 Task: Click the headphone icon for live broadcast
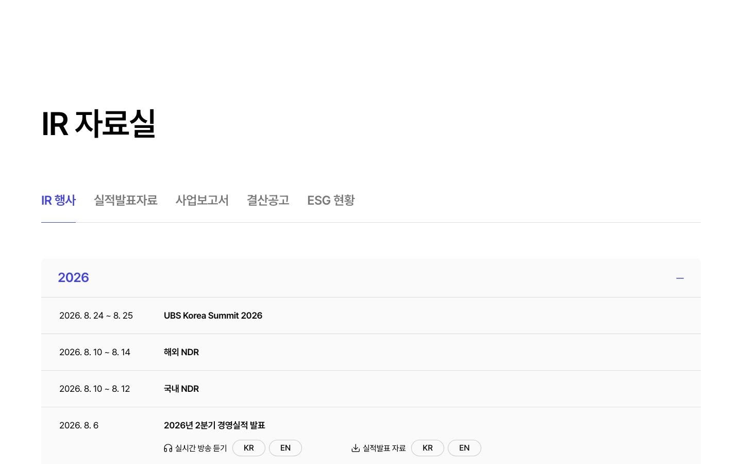click(x=168, y=448)
